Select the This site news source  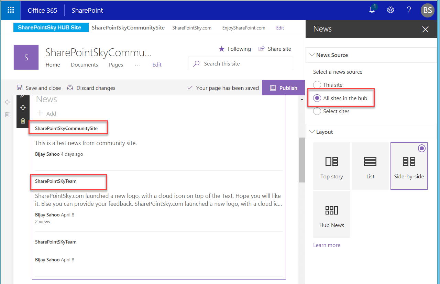[x=317, y=85]
